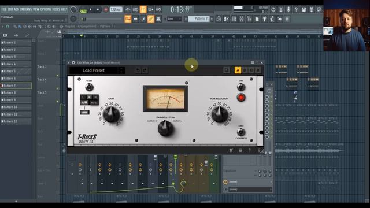The width and height of the screenshot is (370, 208).
Task: Toggle the loop recording icon
Action: tap(158, 10)
